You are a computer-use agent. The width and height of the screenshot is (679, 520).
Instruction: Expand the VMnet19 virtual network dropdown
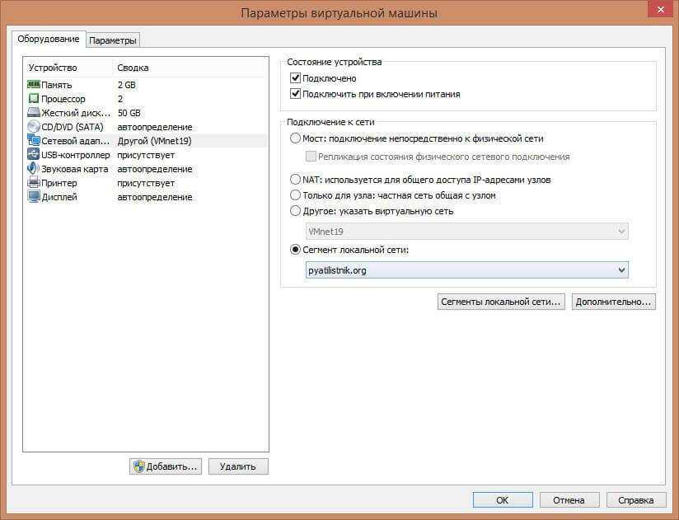point(466,232)
